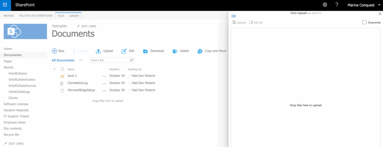This screenshot has height=147, width=383.
Task: Click the Virto Upload panel expand icon
Action: [233, 16]
